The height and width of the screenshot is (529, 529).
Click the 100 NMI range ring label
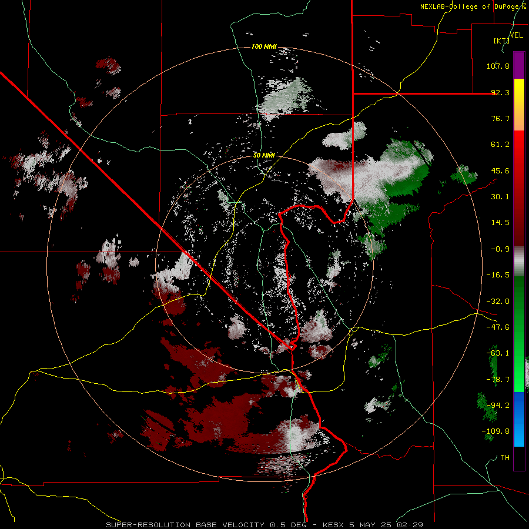(x=264, y=46)
